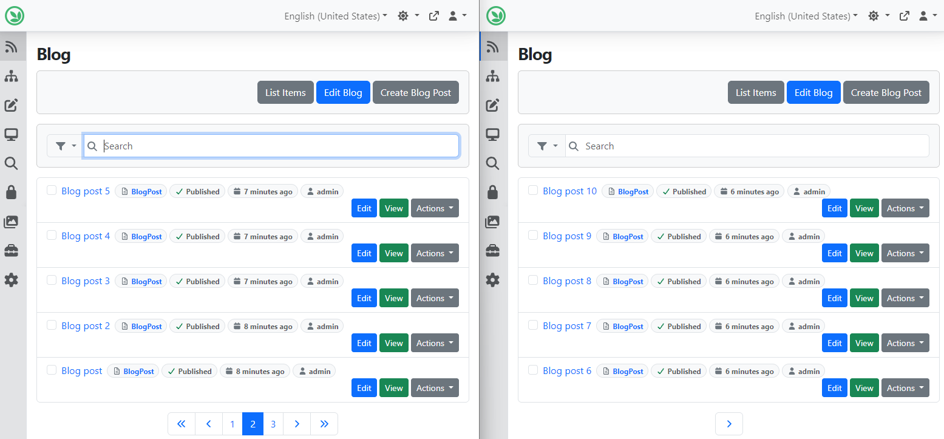The width and height of the screenshot is (944, 439).
Task: Open the gear settings sidebar icon in right window
Action: click(x=493, y=280)
